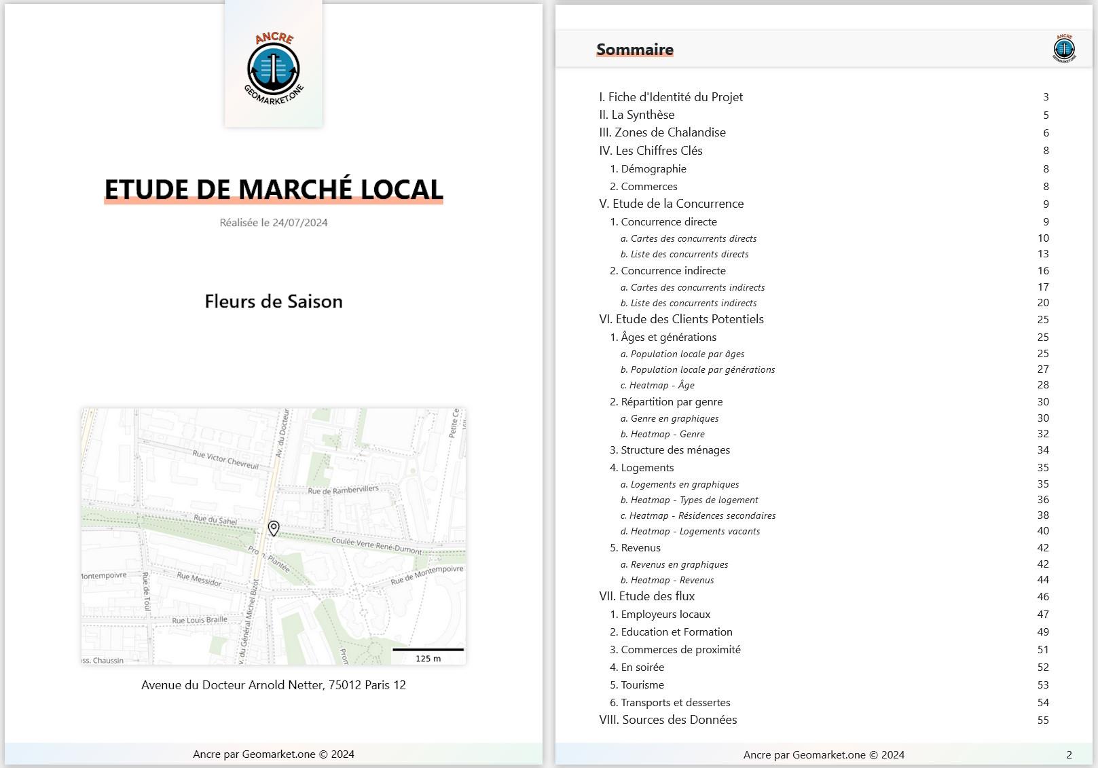Image resolution: width=1098 pixels, height=768 pixels.
Task: Open 'a. Genre en graphiques' entry
Action: point(670,418)
